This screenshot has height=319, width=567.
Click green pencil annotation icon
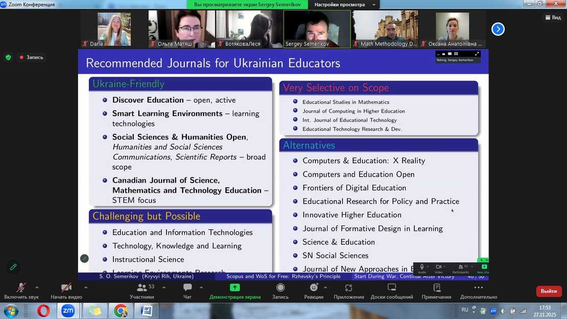(x=13, y=266)
